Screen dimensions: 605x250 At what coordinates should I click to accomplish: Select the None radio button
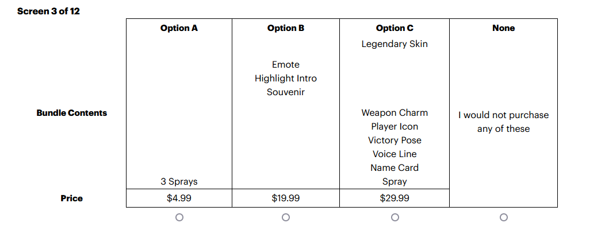coord(504,217)
